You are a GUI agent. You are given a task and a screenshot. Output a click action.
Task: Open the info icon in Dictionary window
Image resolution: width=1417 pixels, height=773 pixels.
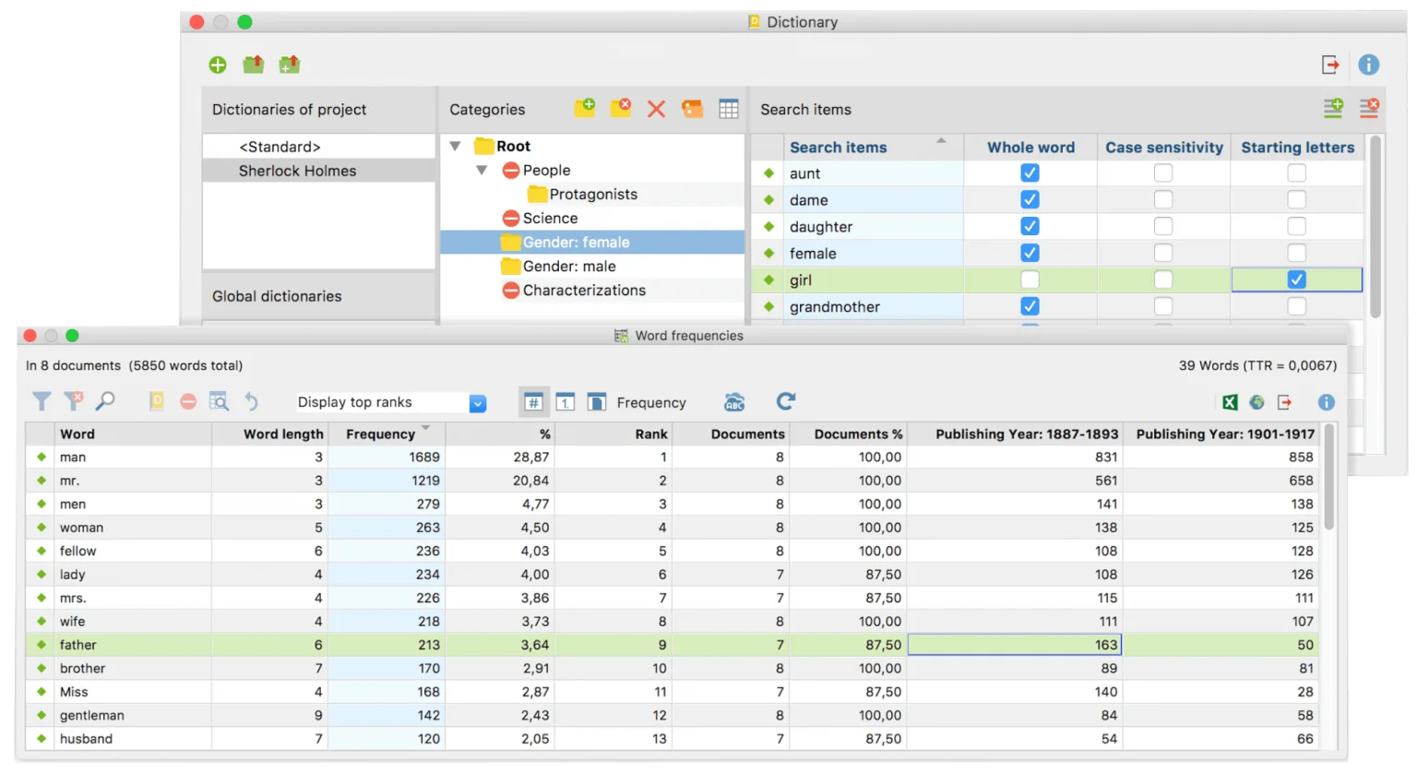(1369, 65)
